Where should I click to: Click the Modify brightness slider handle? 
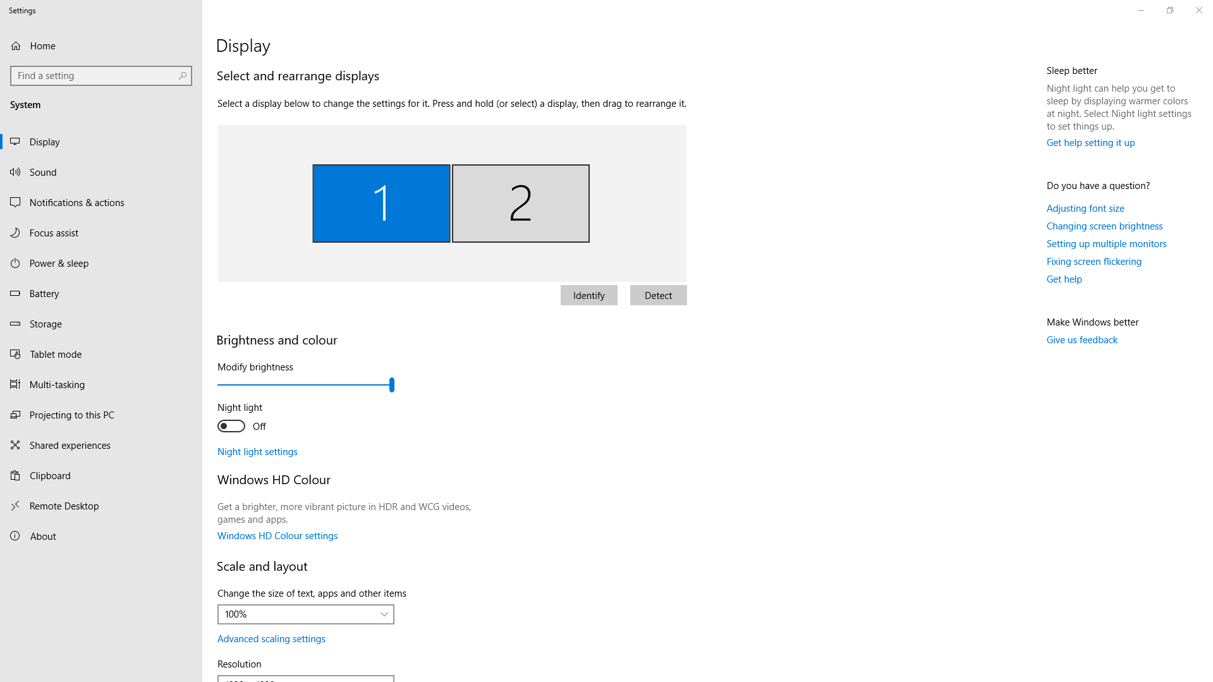[x=392, y=384]
